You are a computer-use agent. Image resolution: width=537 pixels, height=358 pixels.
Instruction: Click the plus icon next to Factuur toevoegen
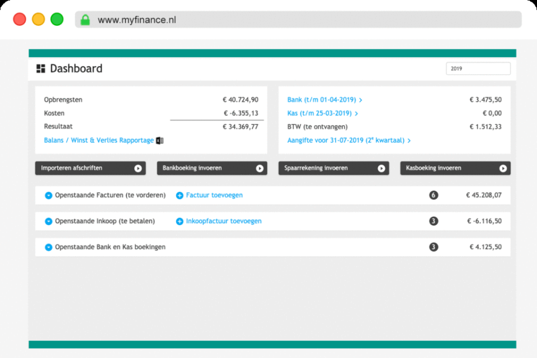point(180,195)
